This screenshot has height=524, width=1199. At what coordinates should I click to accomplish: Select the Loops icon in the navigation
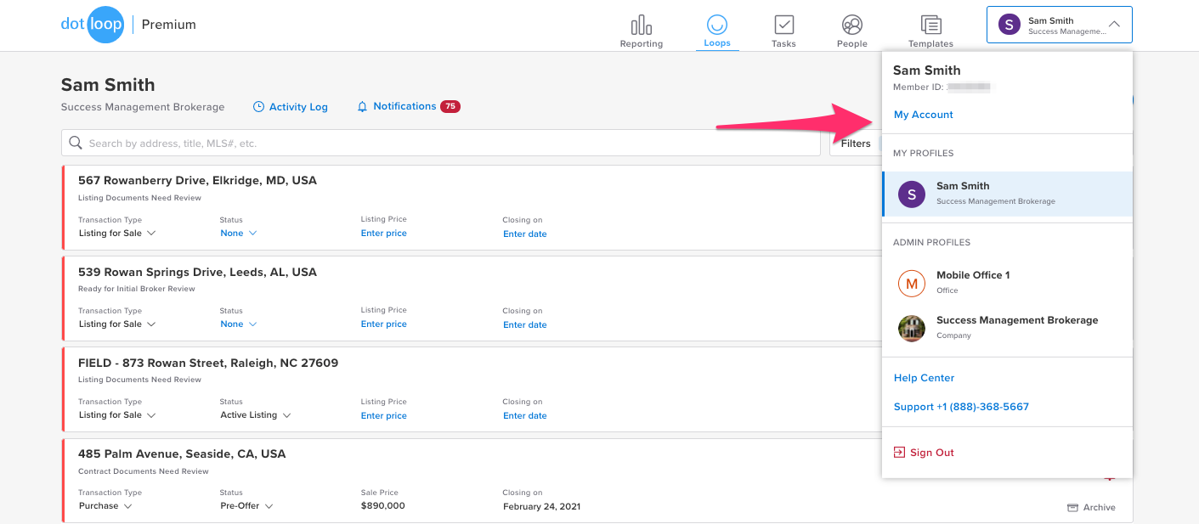(x=716, y=30)
